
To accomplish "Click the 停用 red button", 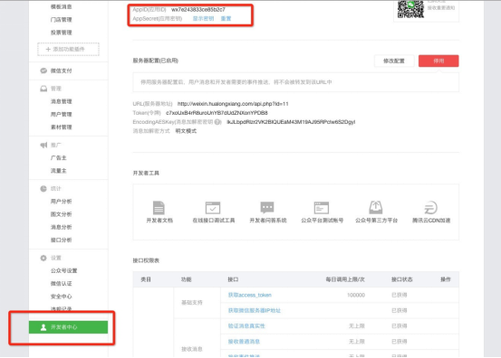I will tap(438, 61).
